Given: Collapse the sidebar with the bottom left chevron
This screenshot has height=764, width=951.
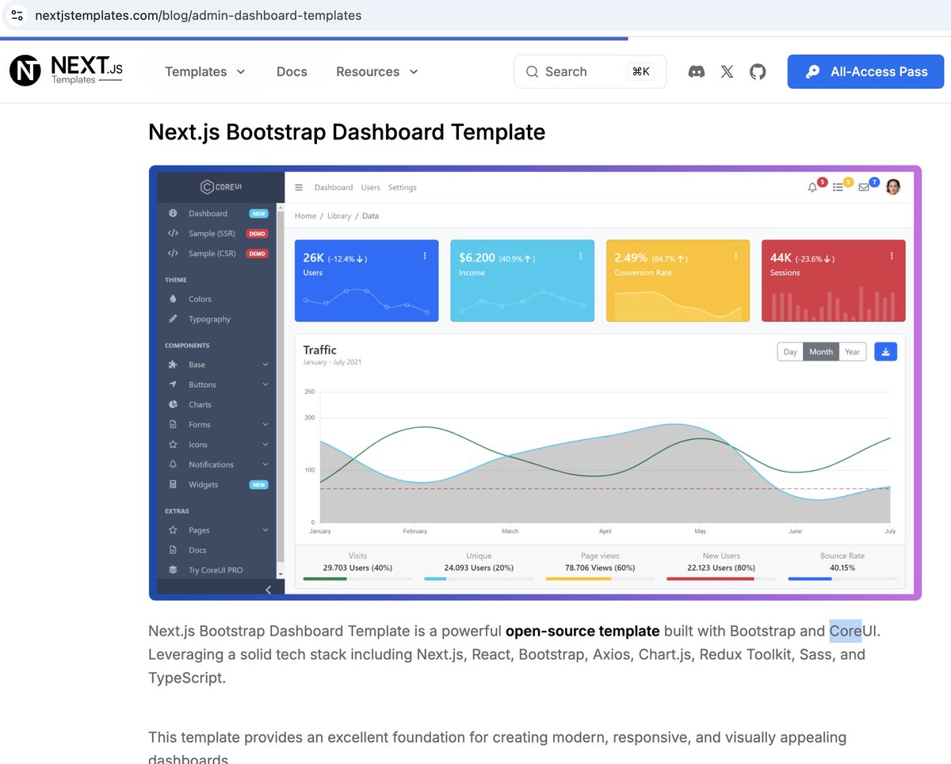Looking at the screenshot, I should [x=268, y=590].
